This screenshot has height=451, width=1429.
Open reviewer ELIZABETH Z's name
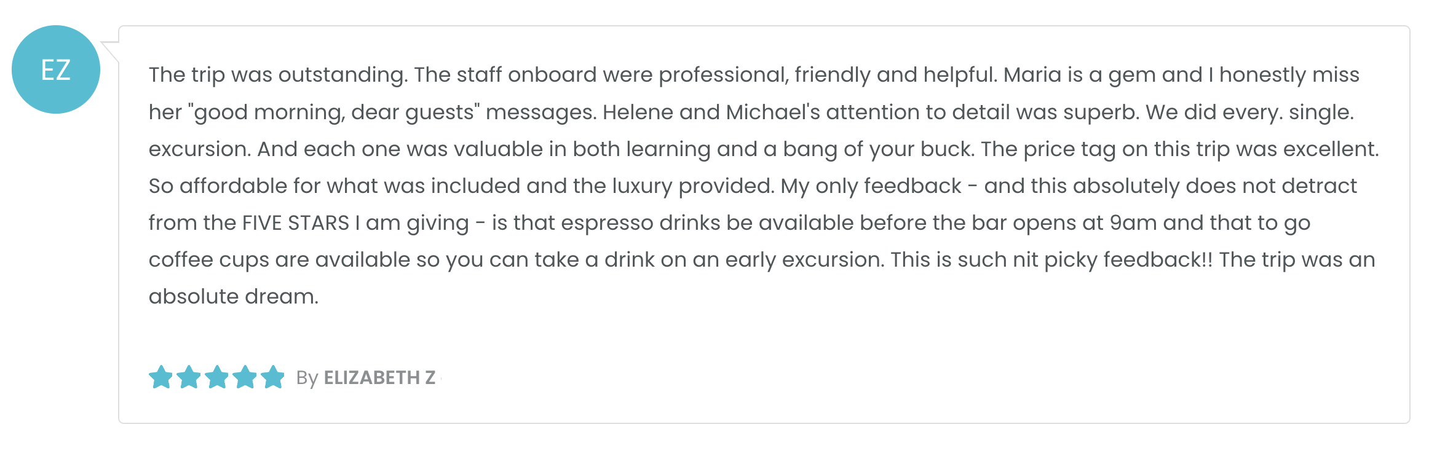(379, 377)
